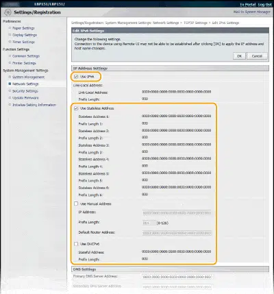Viewport: 274px width, 294px height.
Task: Open Printer Settings in sidebar
Action: click(x=24, y=63)
